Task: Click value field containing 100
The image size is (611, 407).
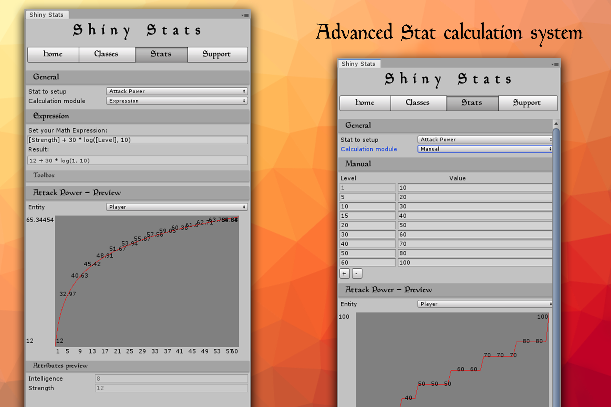Action: coord(474,263)
